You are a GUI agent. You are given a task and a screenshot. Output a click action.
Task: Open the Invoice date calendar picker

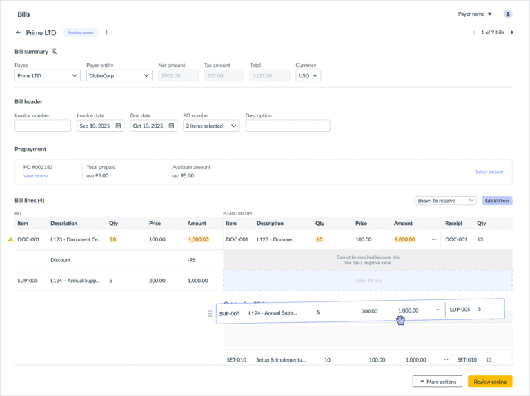point(118,126)
